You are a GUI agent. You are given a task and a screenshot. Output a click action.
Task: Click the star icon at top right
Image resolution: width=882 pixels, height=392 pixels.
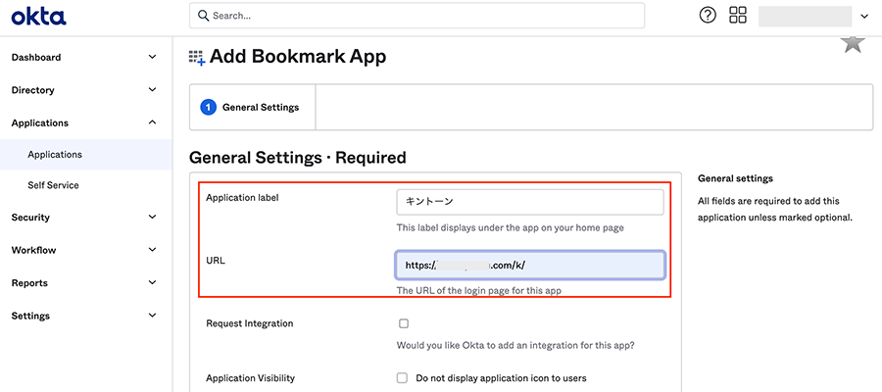point(853,43)
